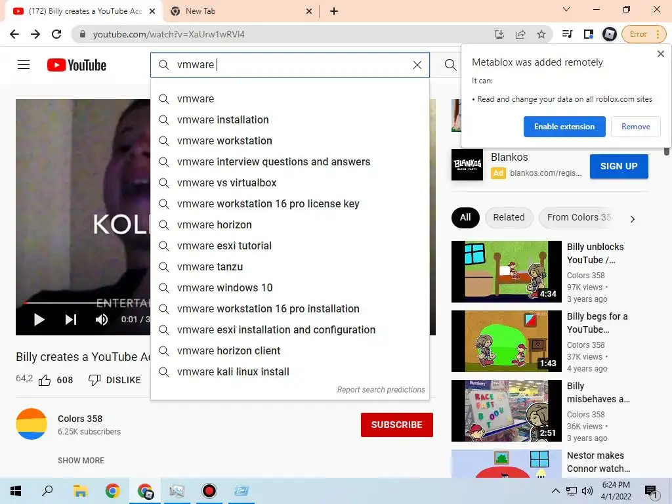The width and height of the screenshot is (672, 504).
Task: Choose the 'vmware horizon' suggestion
Action: point(289,224)
